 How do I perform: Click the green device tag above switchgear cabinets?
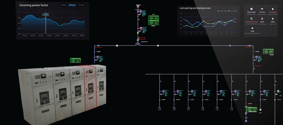coord(75,60)
